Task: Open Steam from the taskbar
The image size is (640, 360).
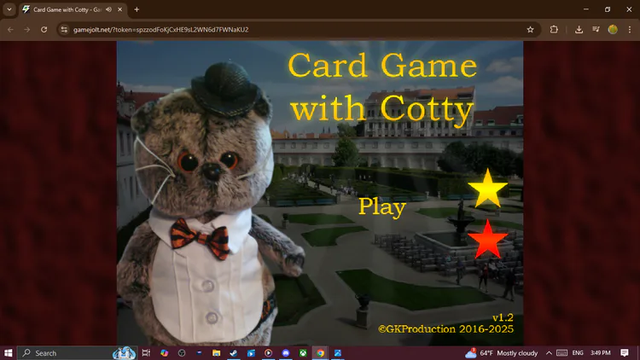Action: point(234,353)
